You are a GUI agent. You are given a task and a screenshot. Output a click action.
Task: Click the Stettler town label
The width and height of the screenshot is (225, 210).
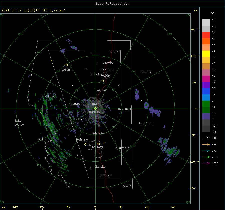point(146,72)
